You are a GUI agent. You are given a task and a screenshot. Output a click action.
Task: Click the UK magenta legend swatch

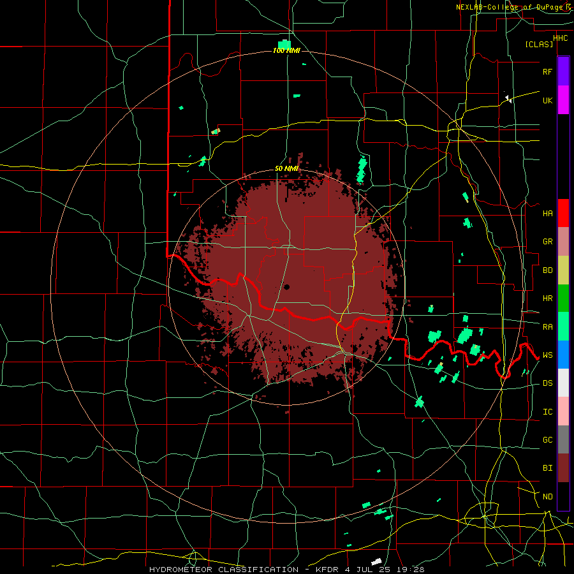(563, 100)
